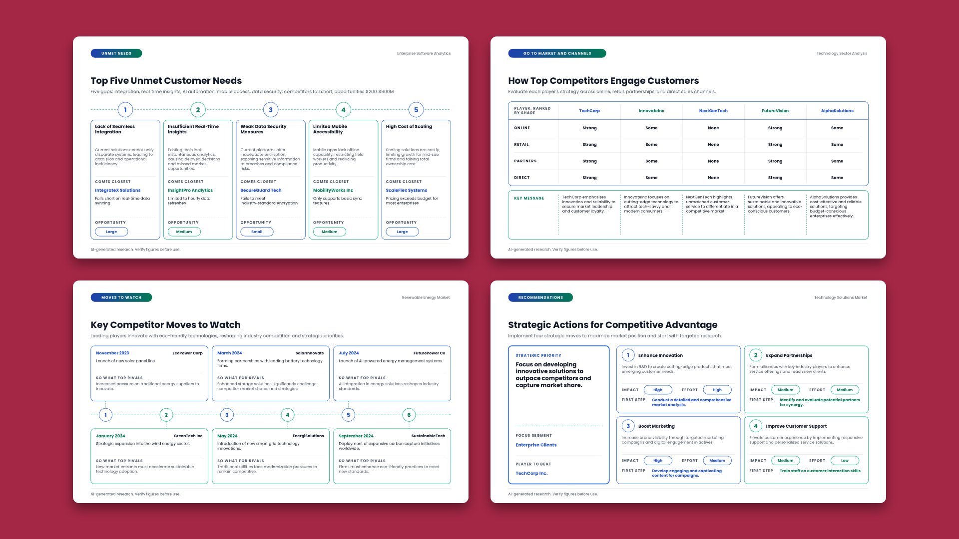The image size is (959, 539).
Task: Click the MOVES TO WATCH tag pill
Action: [121, 297]
